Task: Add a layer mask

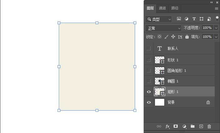Action: (176, 126)
